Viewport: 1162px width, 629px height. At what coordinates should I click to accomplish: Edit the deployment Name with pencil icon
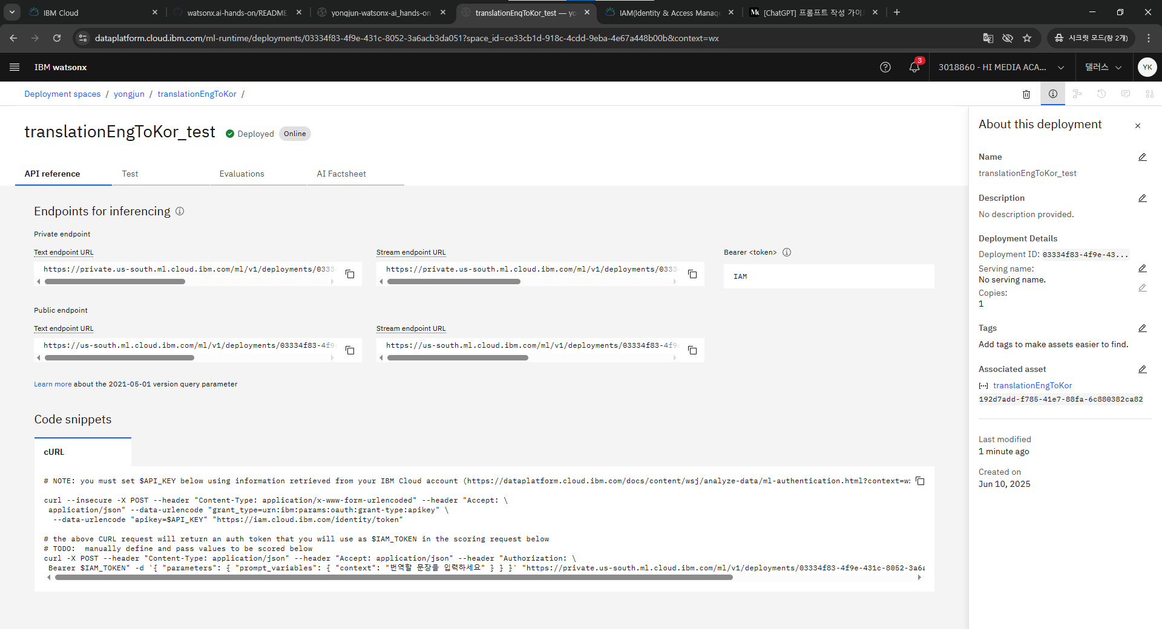point(1143,157)
